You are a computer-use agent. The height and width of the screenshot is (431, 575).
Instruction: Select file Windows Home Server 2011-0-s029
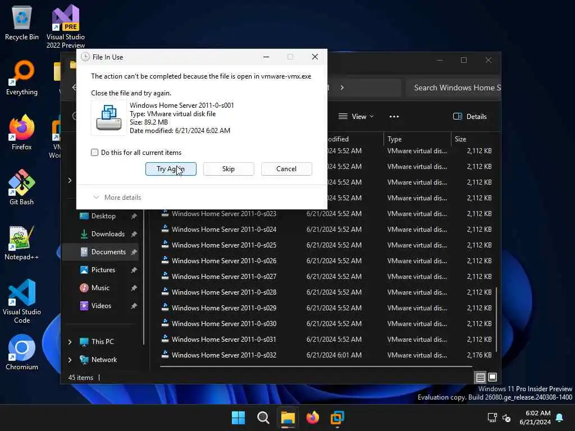224,308
